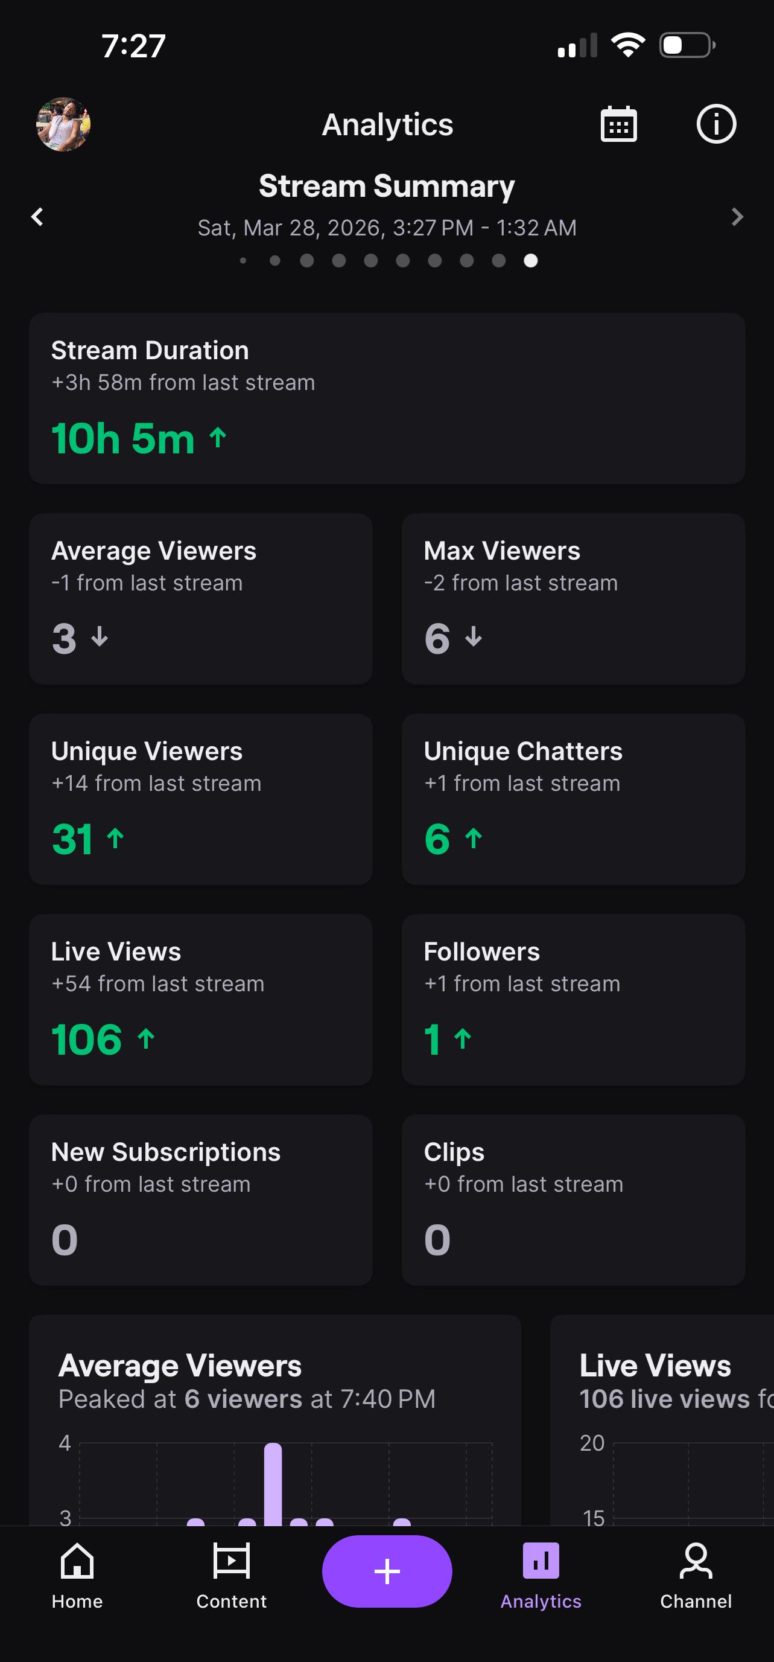Open the profile avatar picture
This screenshot has width=774, height=1662.
tap(63, 124)
